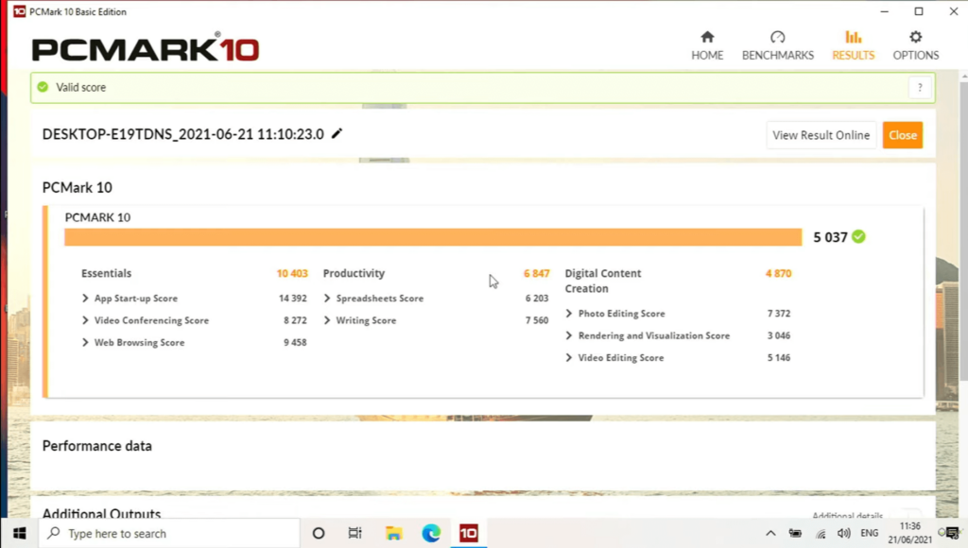The height and width of the screenshot is (548, 968).
Task: Click the battery tray icon
Action: [x=795, y=533]
